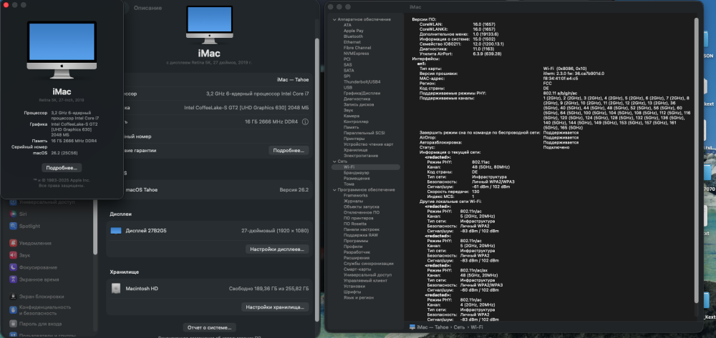The height and width of the screenshot is (338, 716).
Task: Select ATA in the system report tree
Action: pos(347,25)
